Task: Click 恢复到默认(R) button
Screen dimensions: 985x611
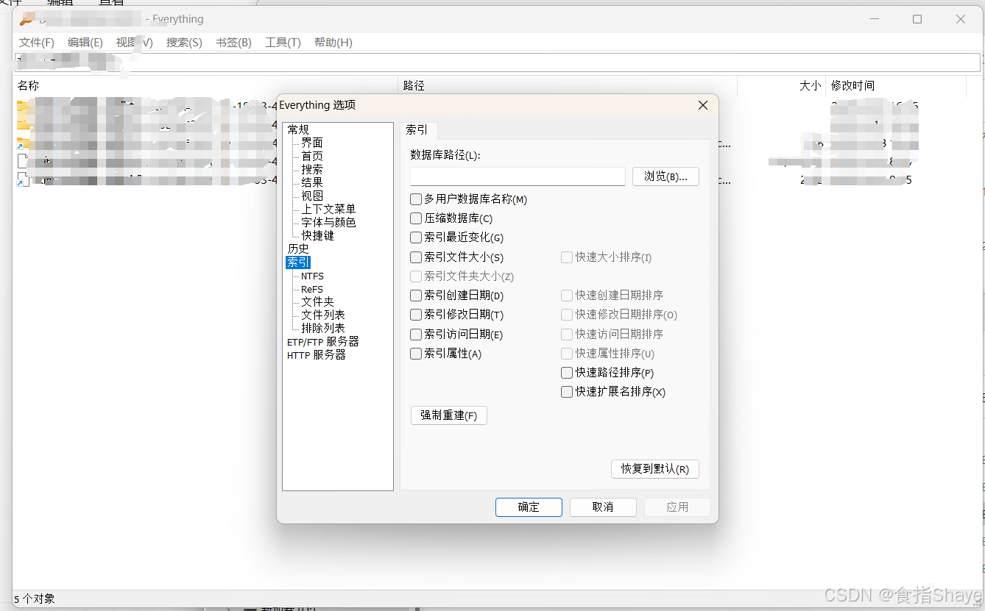Action: 654,469
